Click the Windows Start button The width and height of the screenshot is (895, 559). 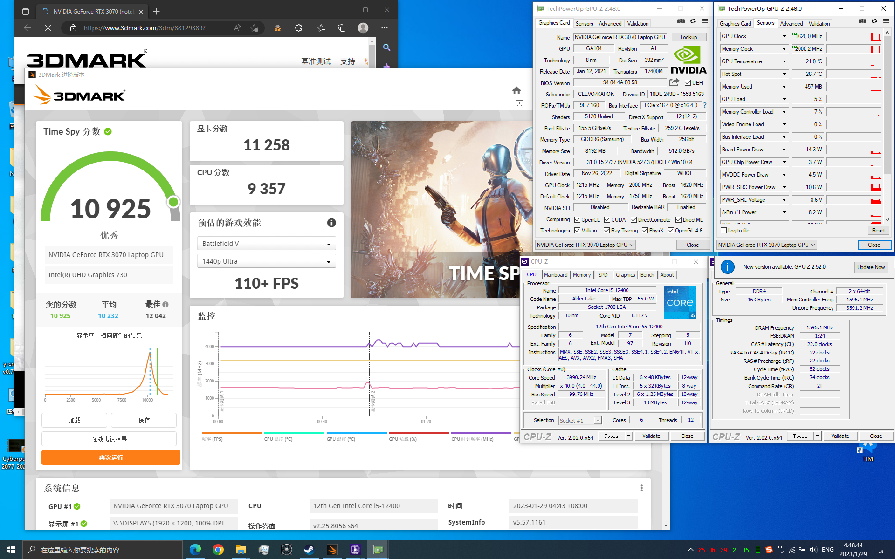(11, 550)
